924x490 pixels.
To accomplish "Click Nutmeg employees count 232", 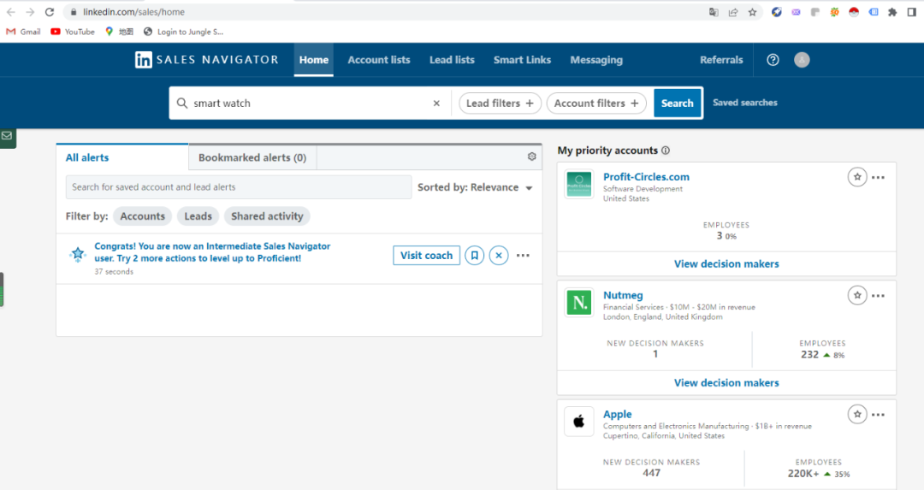I will [x=809, y=355].
